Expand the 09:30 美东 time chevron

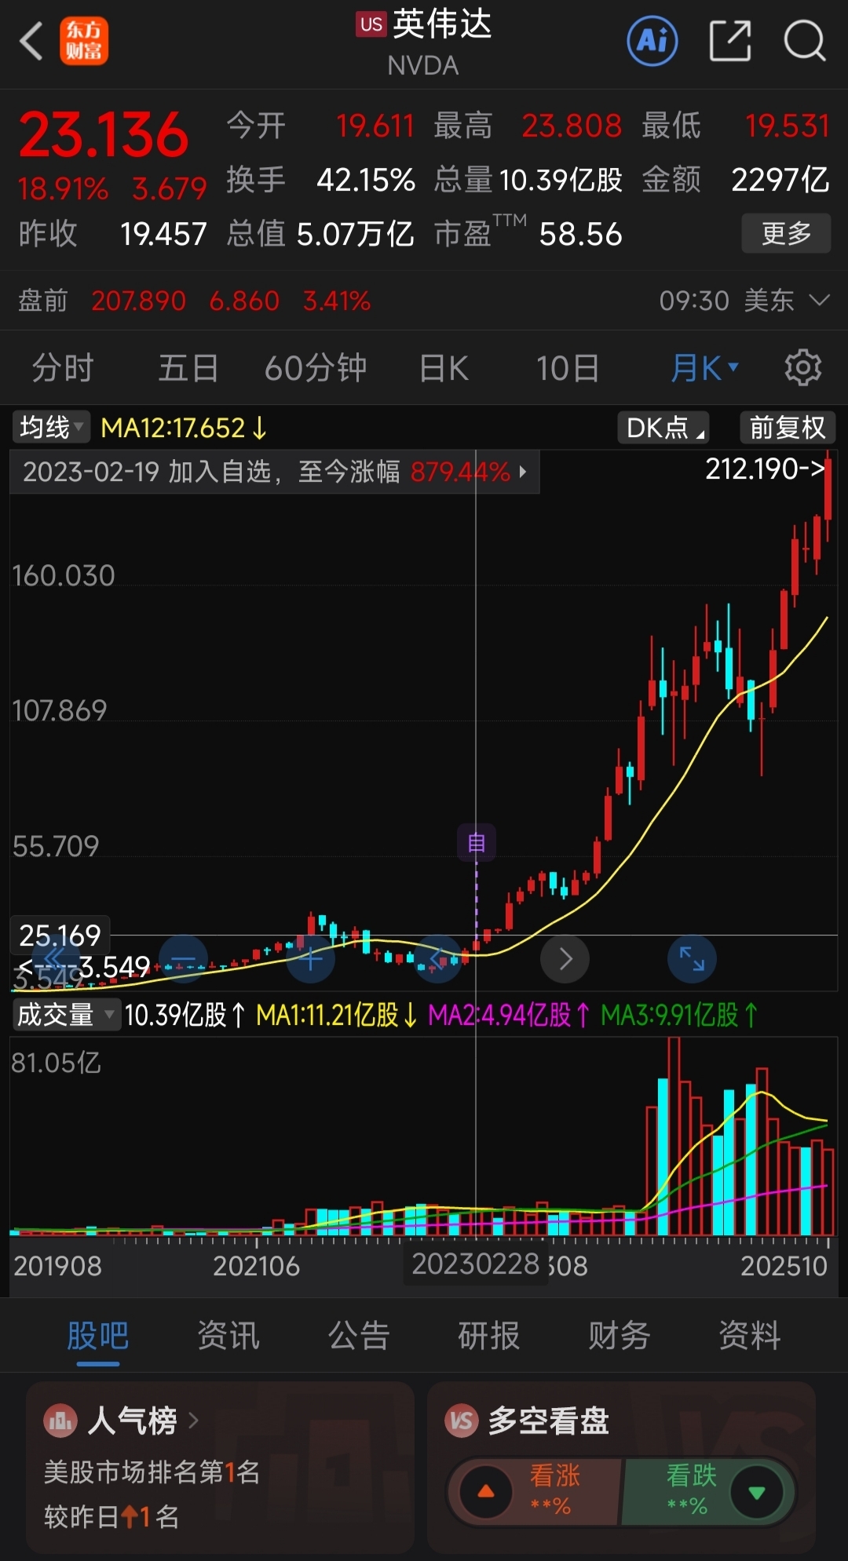click(x=819, y=300)
